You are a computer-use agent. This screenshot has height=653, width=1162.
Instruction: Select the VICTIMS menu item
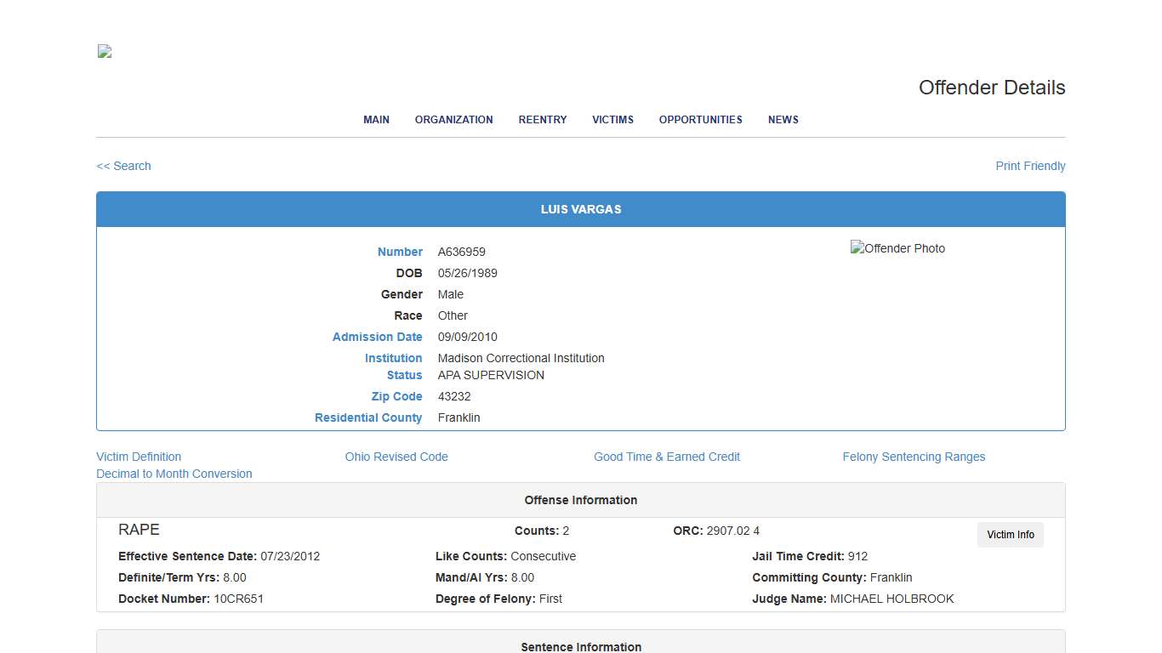click(x=612, y=120)
